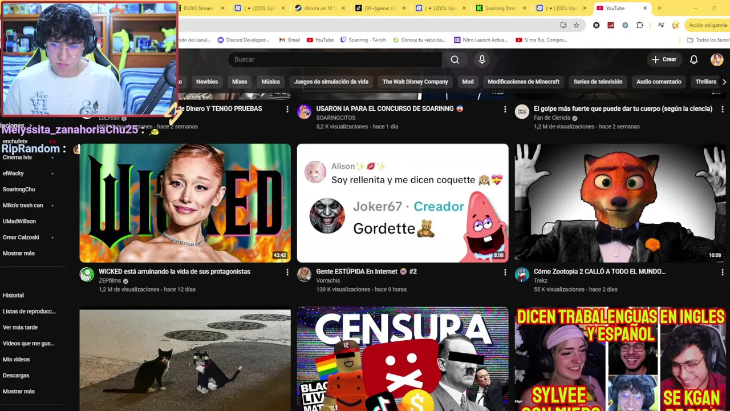Open more options for Gente ESTÚPIDA video
This screenshot has height=411, width=730.
(505, 272)
